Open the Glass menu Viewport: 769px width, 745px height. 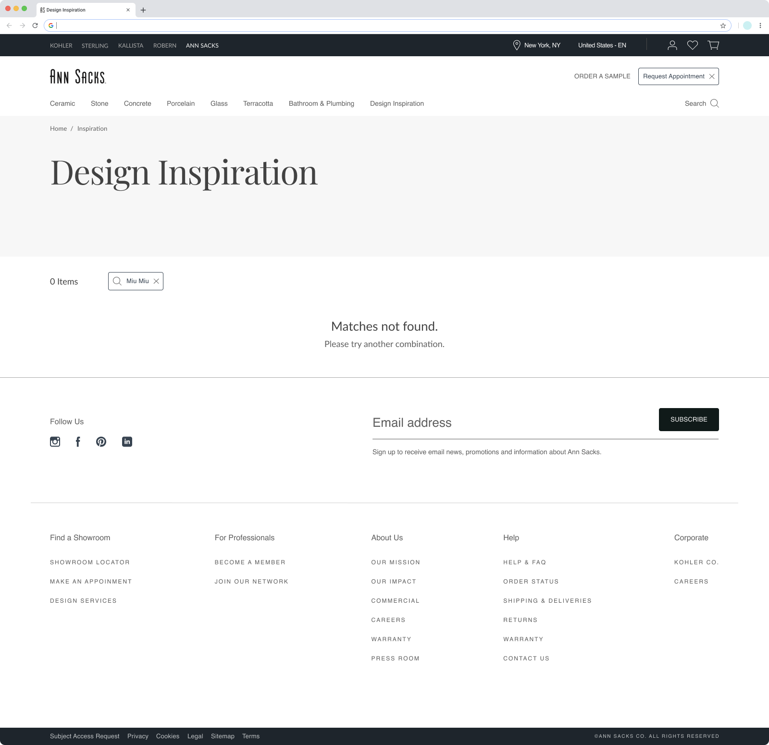pos(219,103)
